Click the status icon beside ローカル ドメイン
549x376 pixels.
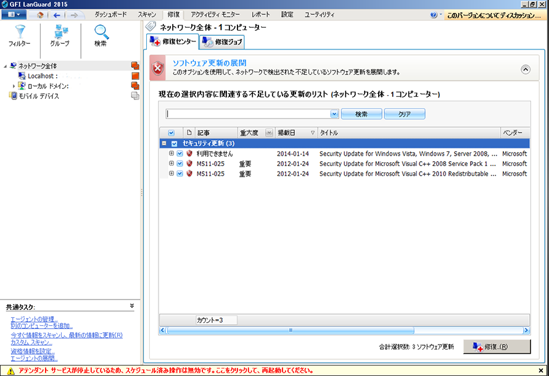pyautogui.click(x=135, y=85)
